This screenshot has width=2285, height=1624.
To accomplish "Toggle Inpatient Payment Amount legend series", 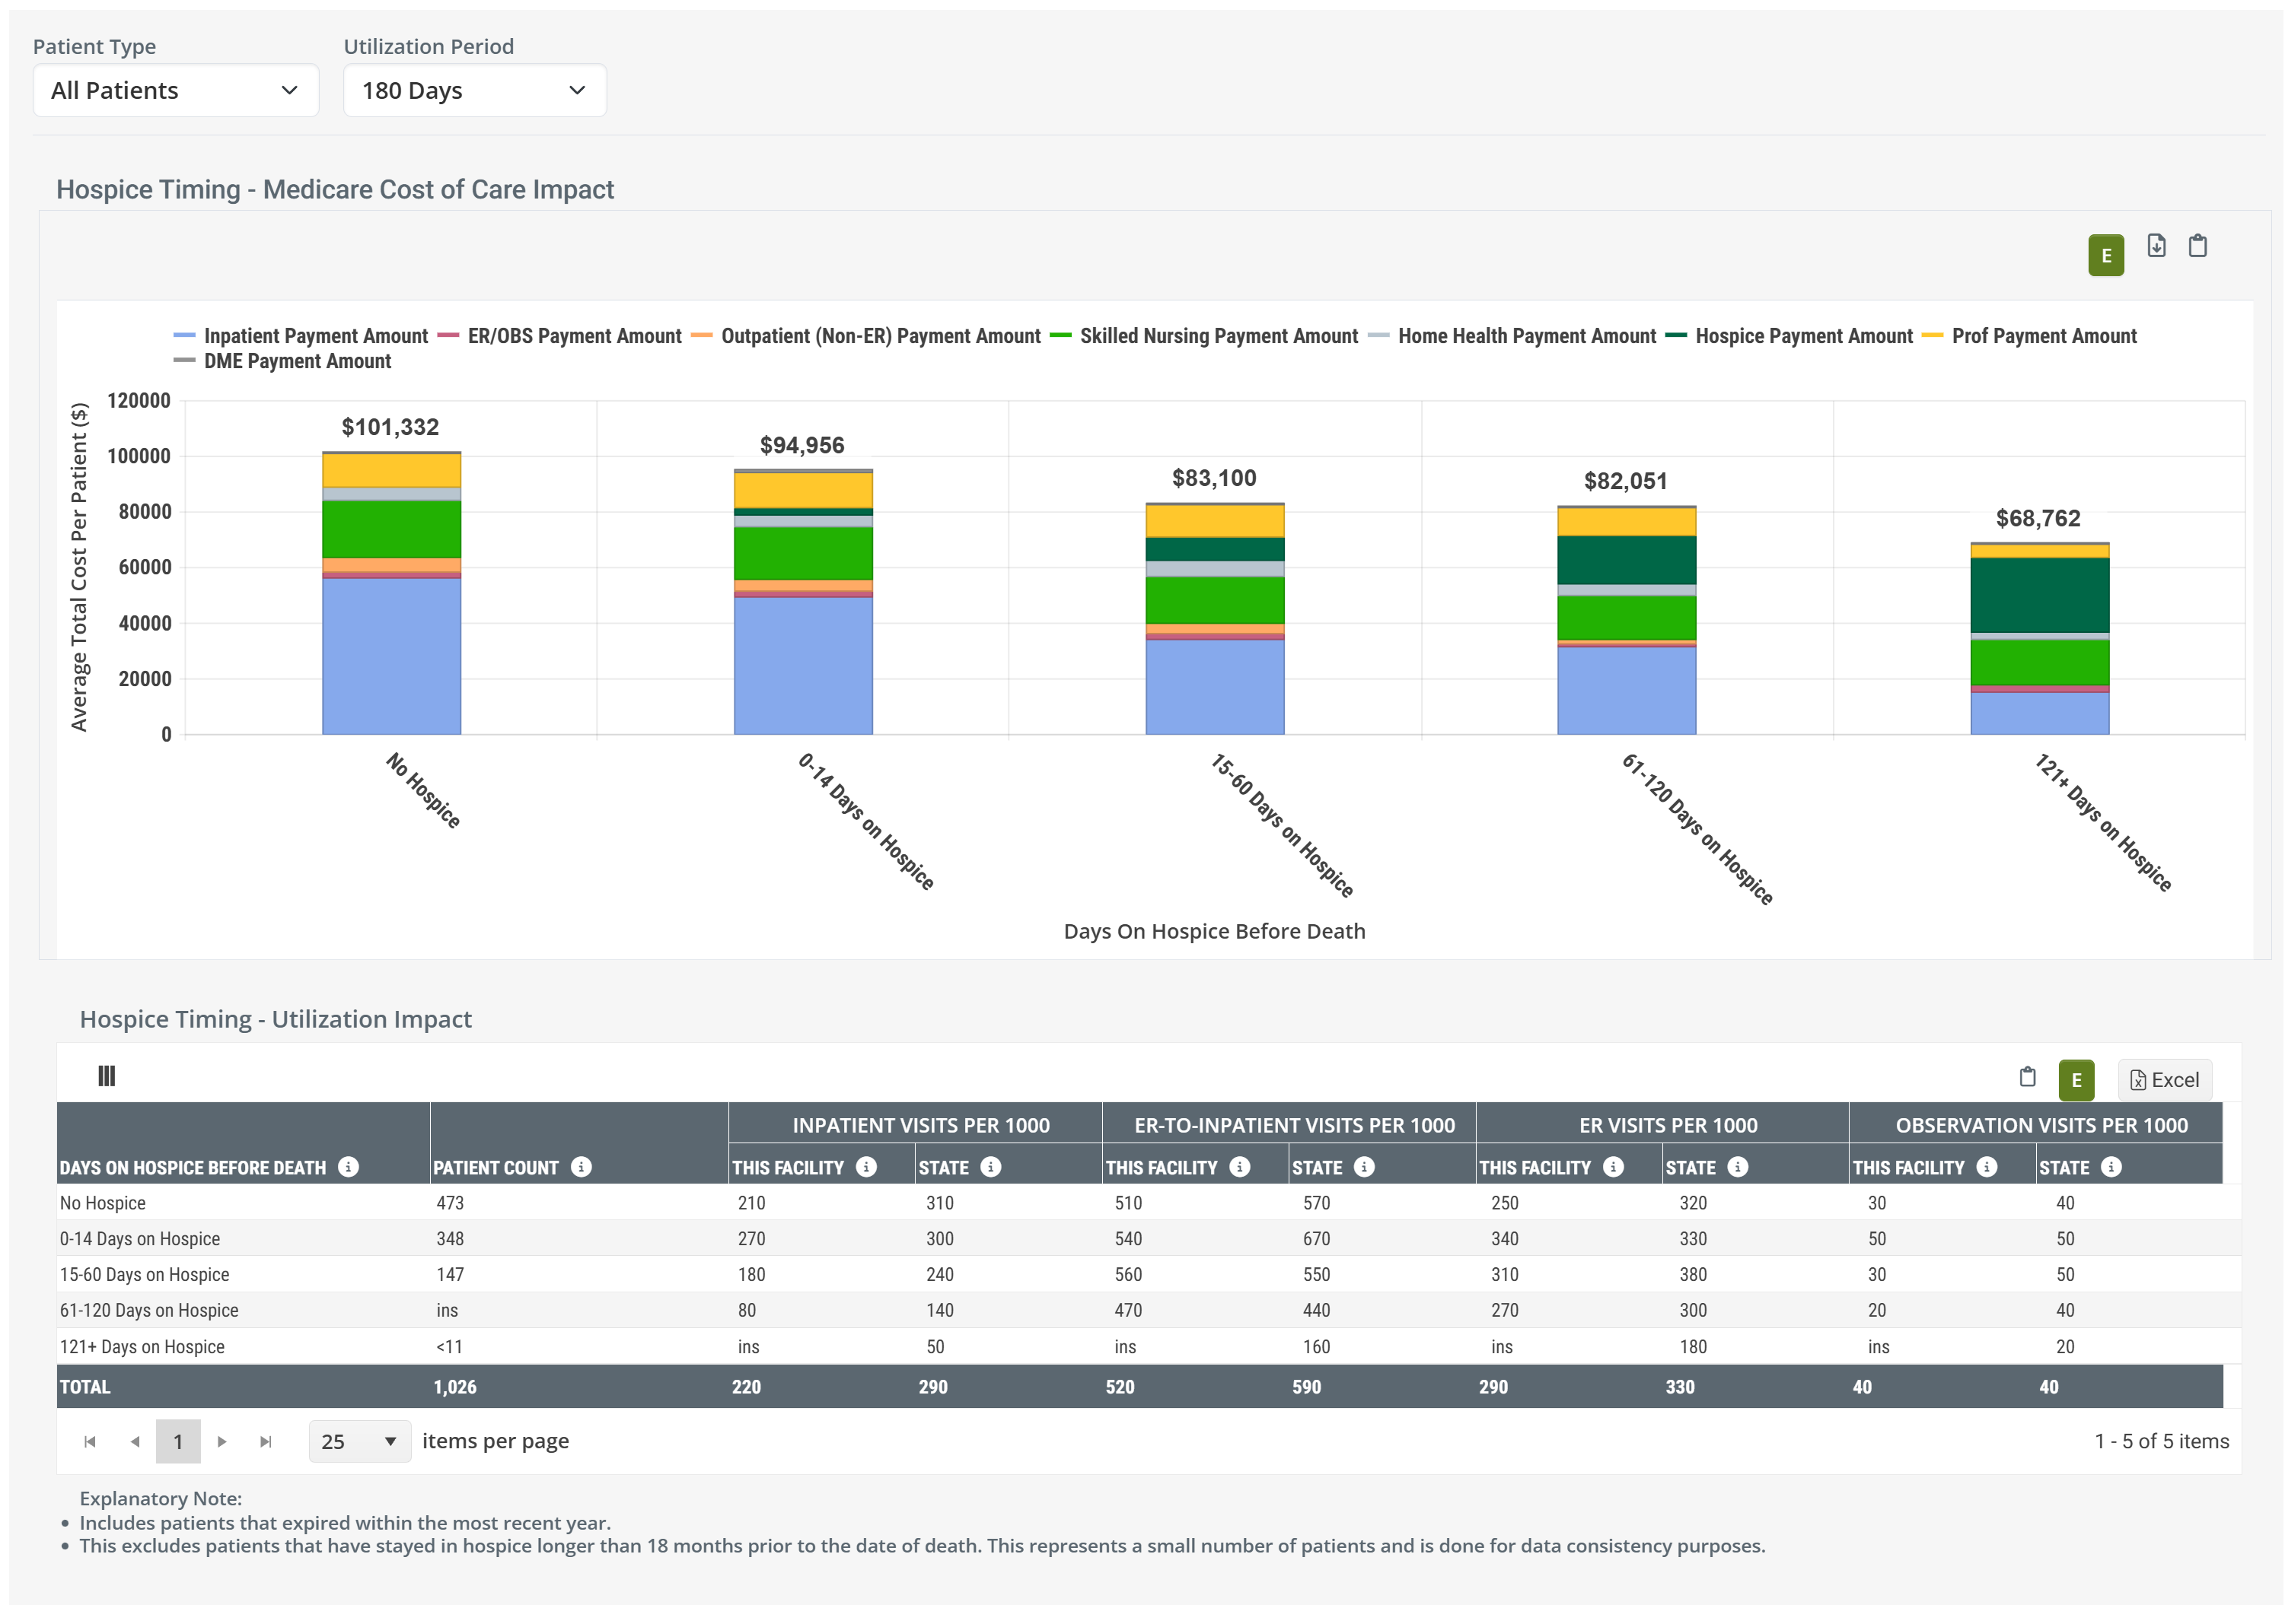I will (314, 336).
